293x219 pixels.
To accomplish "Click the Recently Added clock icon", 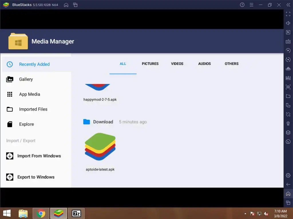I will pos(10,64).
